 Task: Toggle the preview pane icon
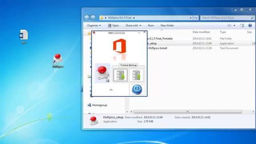(x=242, y=26)
